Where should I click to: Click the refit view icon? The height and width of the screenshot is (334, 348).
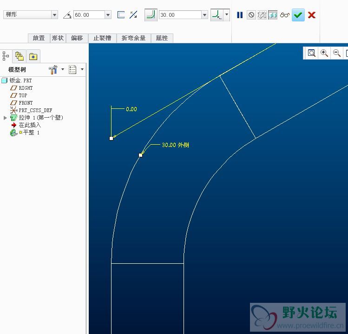[311, 53]
